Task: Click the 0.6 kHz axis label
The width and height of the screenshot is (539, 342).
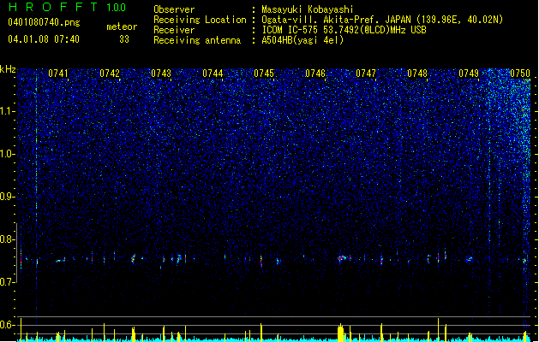Action: click(x=7, y=325)
